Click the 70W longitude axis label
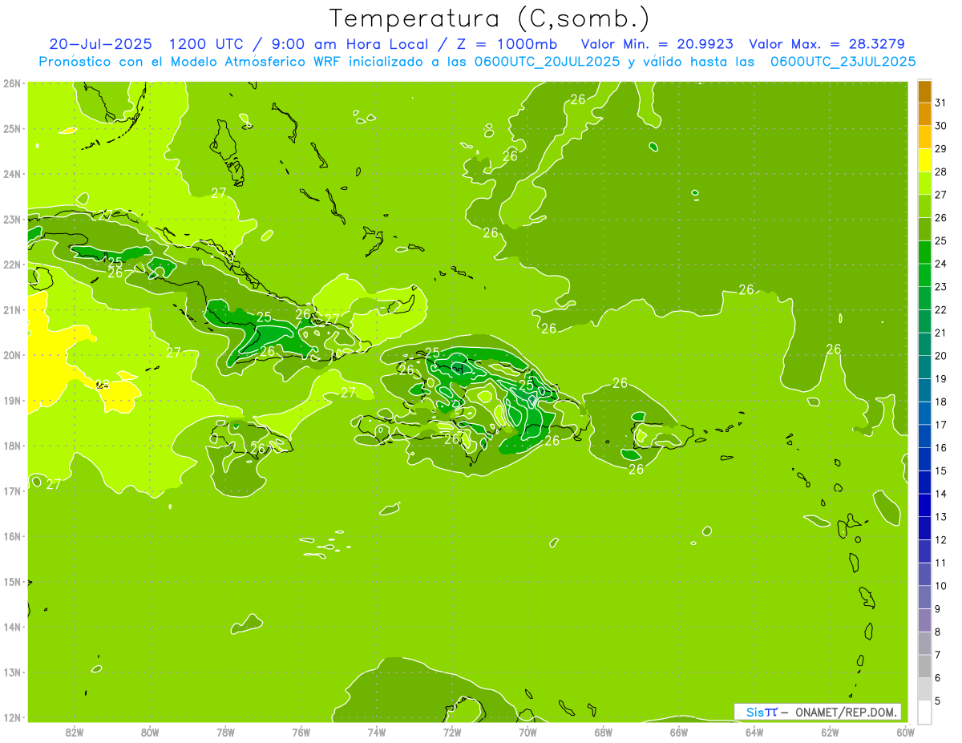Viewport: 962px width, 743px height. (527, 731)
